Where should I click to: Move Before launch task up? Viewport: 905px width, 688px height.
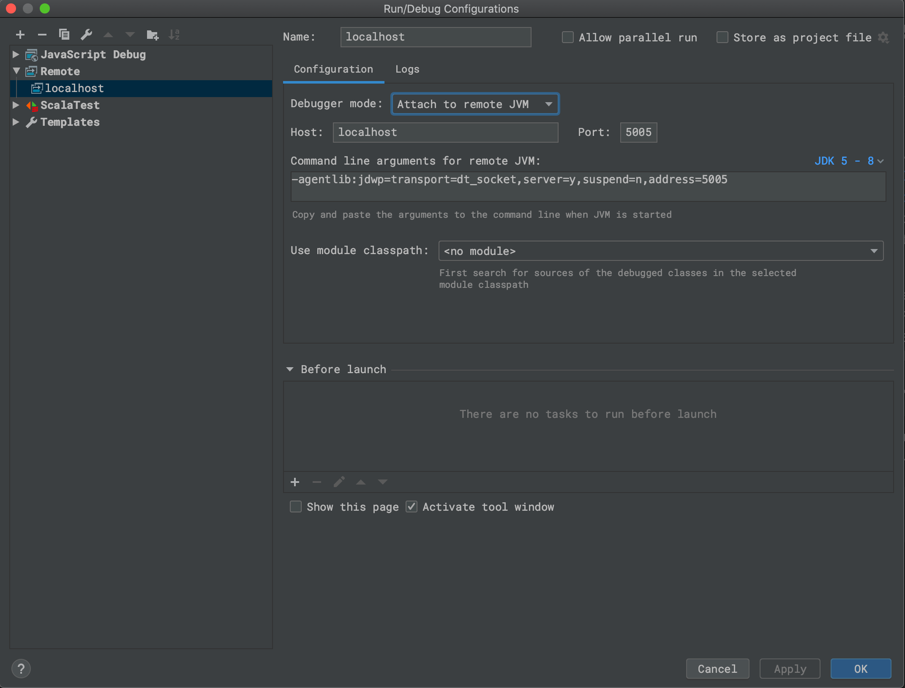point(361,482)
